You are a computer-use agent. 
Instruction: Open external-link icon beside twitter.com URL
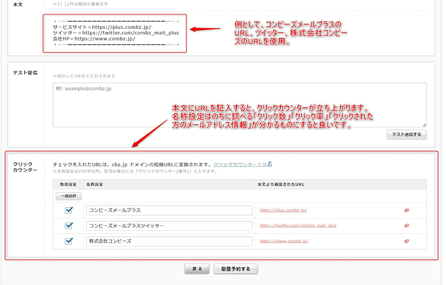tap(406, 226)
